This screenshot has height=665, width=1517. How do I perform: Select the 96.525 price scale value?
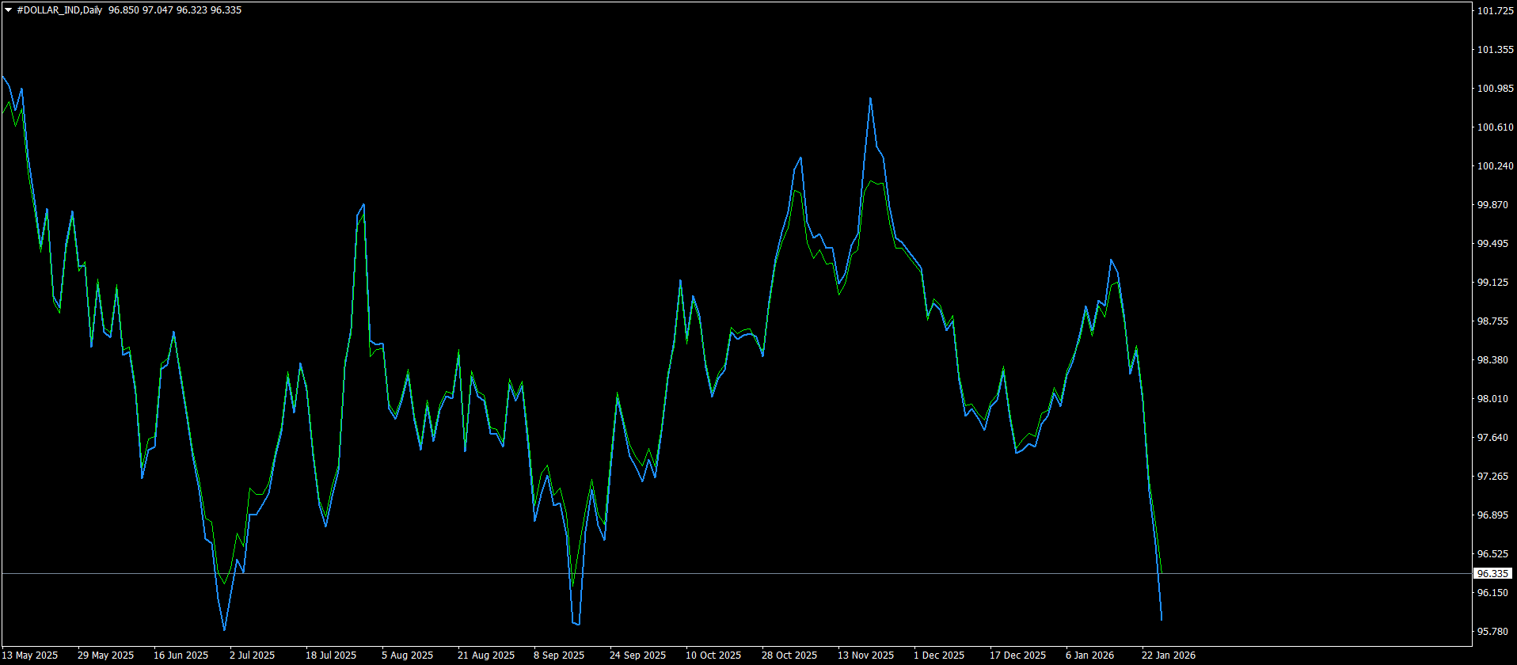pos(1492,553)
